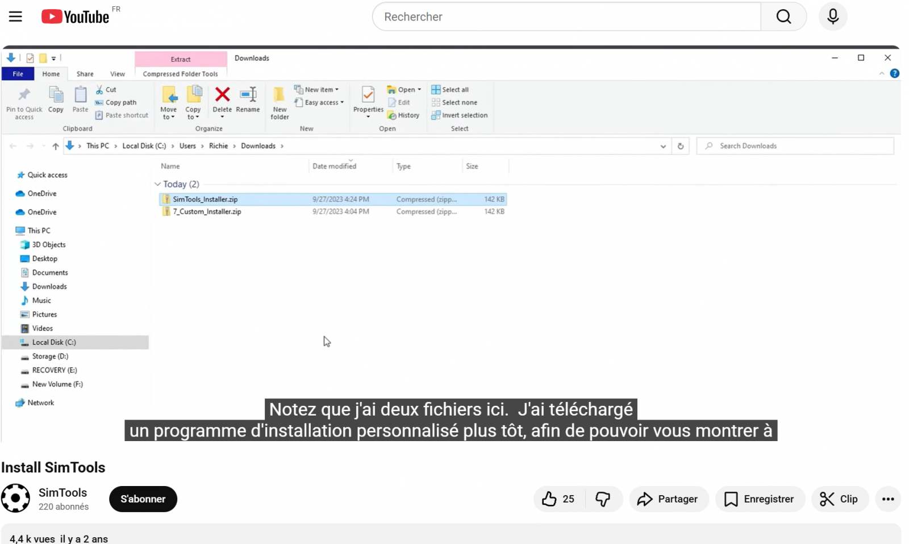The image size is (909, 544).
Task: Click Select all in the ribbon
Action: click(x=450, y=90)
